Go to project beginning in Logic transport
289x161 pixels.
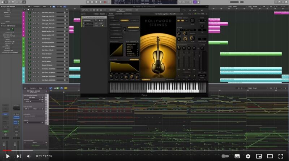tap(96, 2)
